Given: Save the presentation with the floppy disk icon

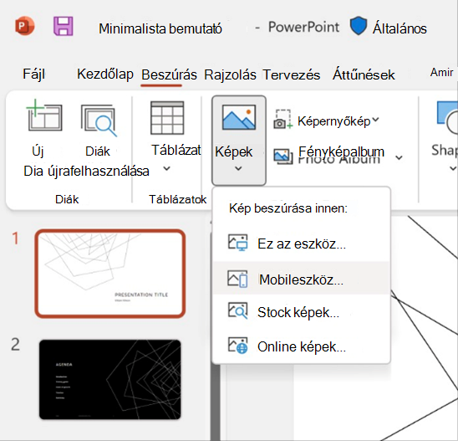Looking at the screenshot, I should [63, 26].
